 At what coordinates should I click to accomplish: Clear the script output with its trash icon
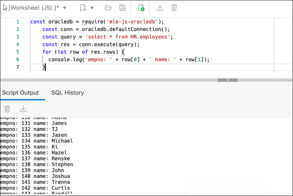click(7, 109)
